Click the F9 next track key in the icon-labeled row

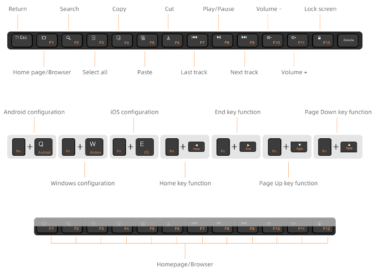[247, 40]
